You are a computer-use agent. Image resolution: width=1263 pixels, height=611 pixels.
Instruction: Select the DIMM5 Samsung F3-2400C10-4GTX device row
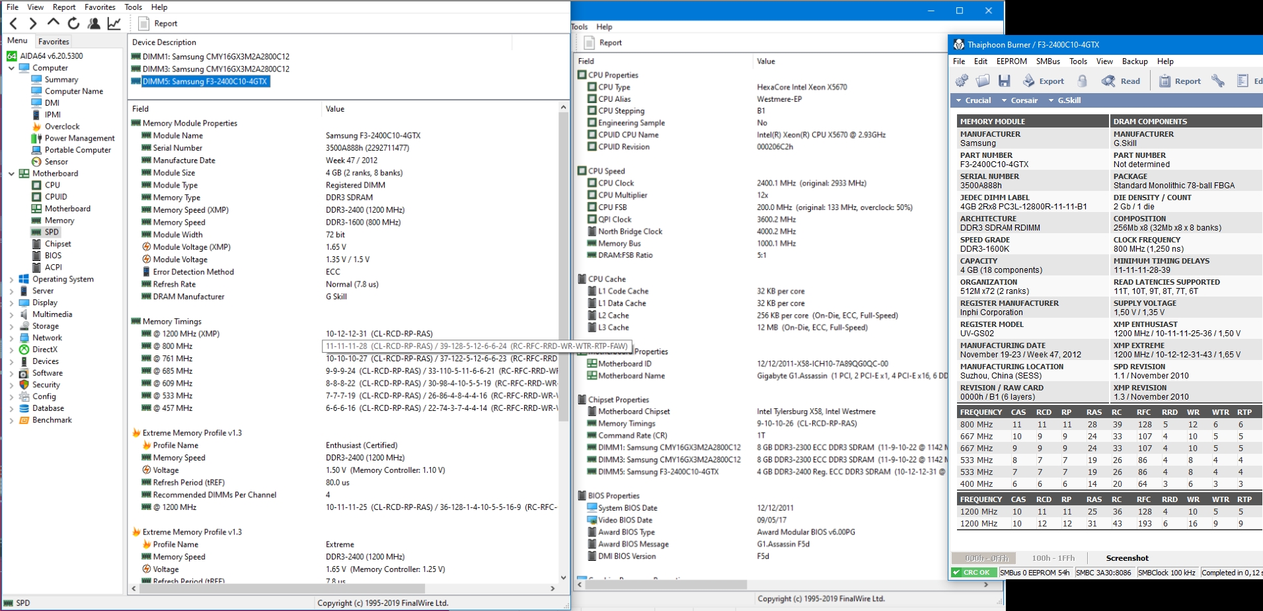tap(200, 81)
